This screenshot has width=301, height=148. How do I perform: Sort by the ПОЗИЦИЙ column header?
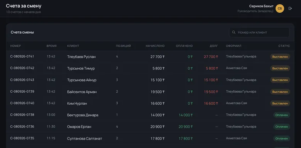point(123,46)
